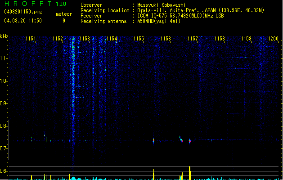
Task: Click the 1.0 kHz axis label
Action: tap(4, 81)
